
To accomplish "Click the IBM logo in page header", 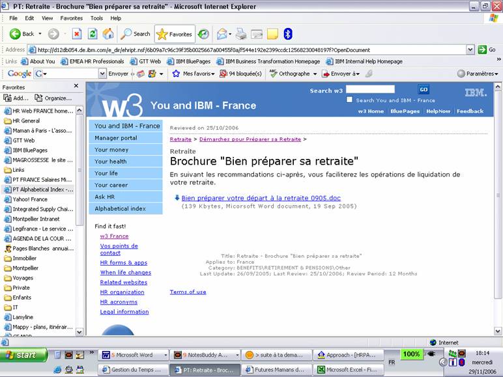I will (x=476, y=92).
